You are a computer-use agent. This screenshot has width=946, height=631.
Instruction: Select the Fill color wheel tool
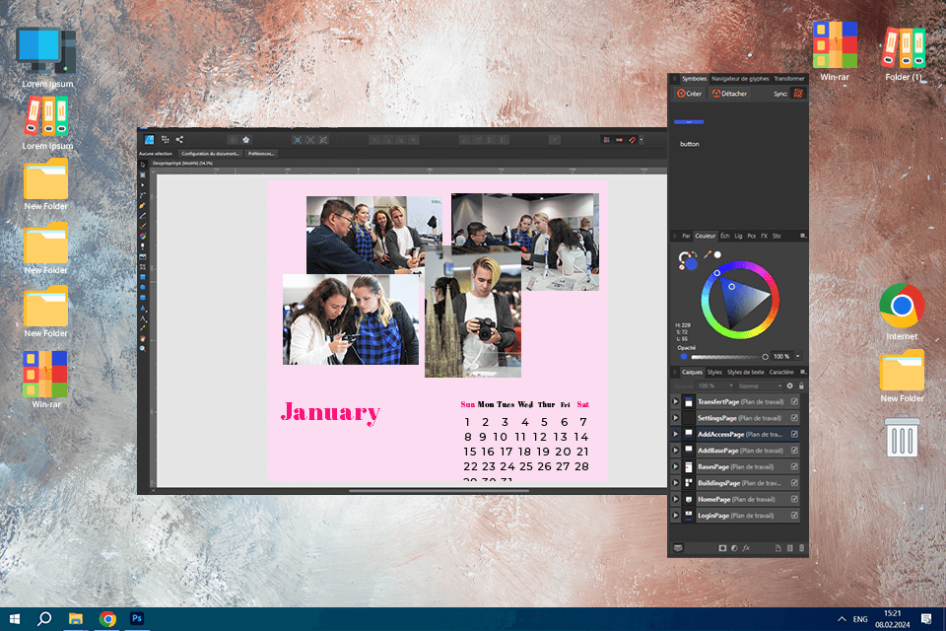(144, 236)
